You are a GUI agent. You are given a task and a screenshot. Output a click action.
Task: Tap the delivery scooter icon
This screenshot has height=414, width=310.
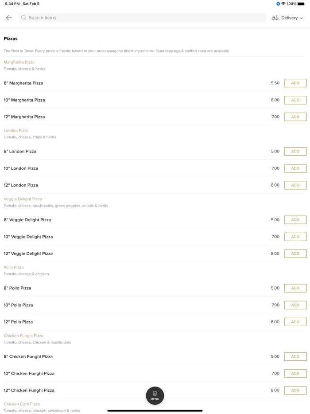pyautogui.click(x=275, y=18)
